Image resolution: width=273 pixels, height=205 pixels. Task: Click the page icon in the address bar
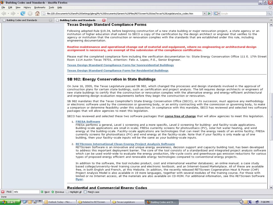[x=44, y=13]
